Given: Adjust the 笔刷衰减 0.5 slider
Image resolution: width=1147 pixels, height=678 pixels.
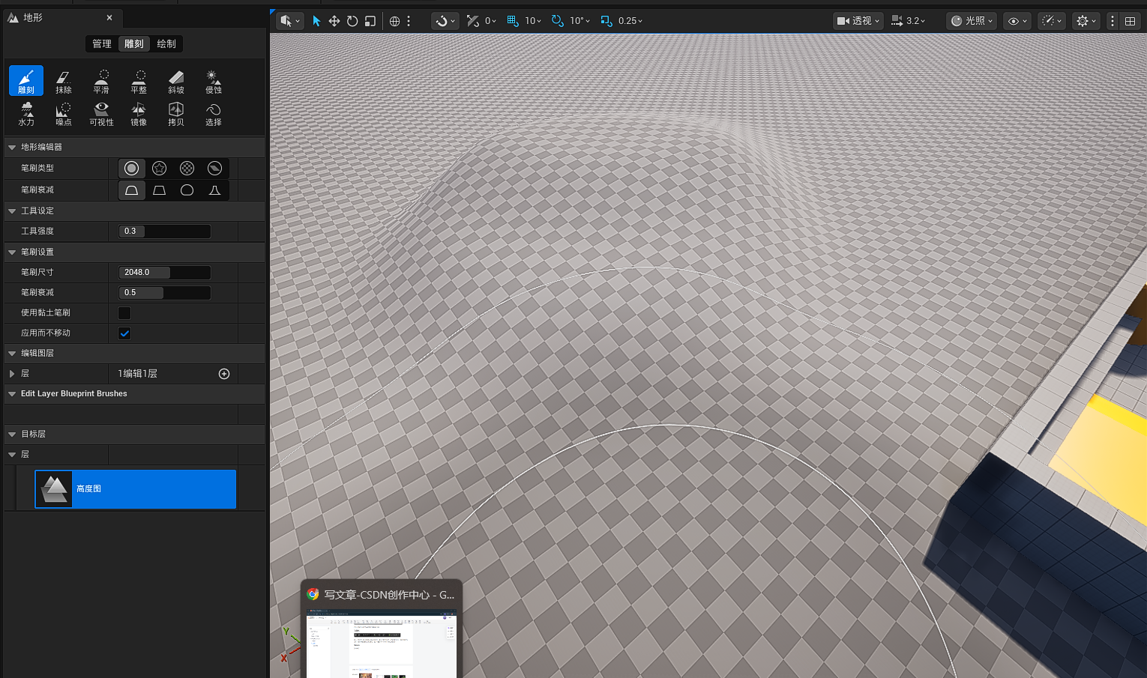Looking at the screenshot, I should 165,293.
